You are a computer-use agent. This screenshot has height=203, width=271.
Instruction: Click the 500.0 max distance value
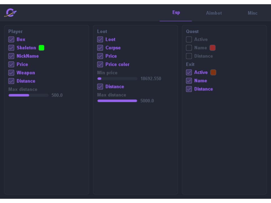tap(57, 95)
